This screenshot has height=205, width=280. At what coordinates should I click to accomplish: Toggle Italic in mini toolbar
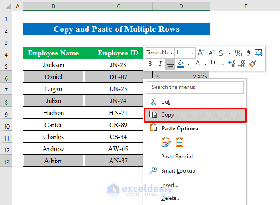pos(160,64)
